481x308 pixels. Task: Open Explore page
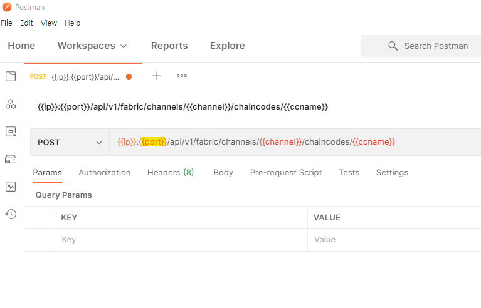(x=227, y=46)
